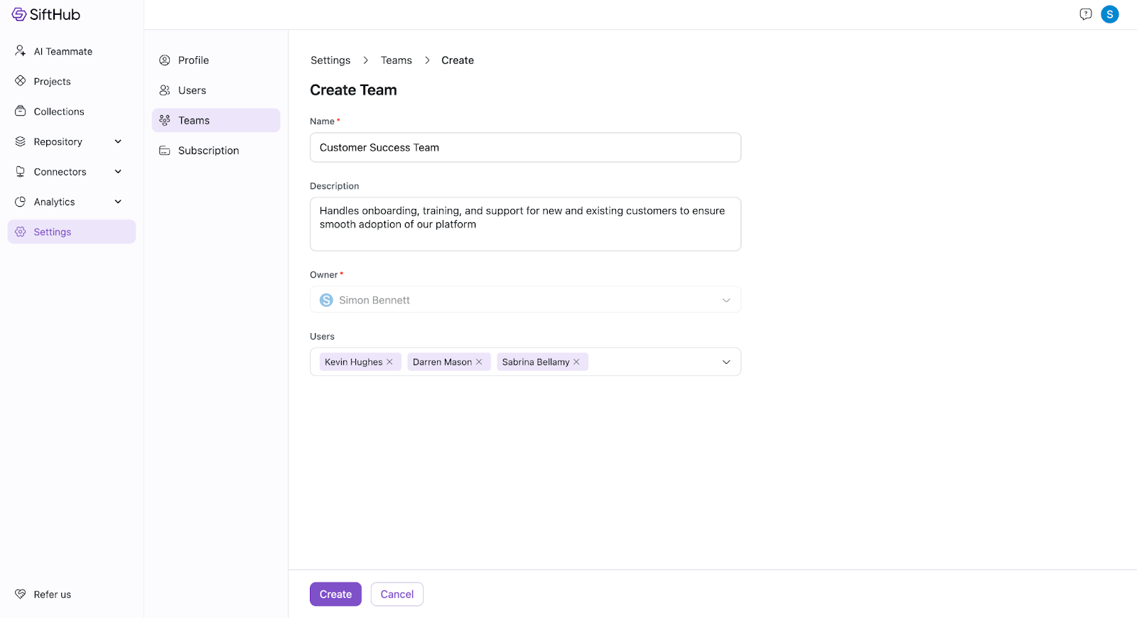The width and height of the screenshot is (1137, 618).
Task: Click the Collections sidebar icon
Action: [21, 112]
